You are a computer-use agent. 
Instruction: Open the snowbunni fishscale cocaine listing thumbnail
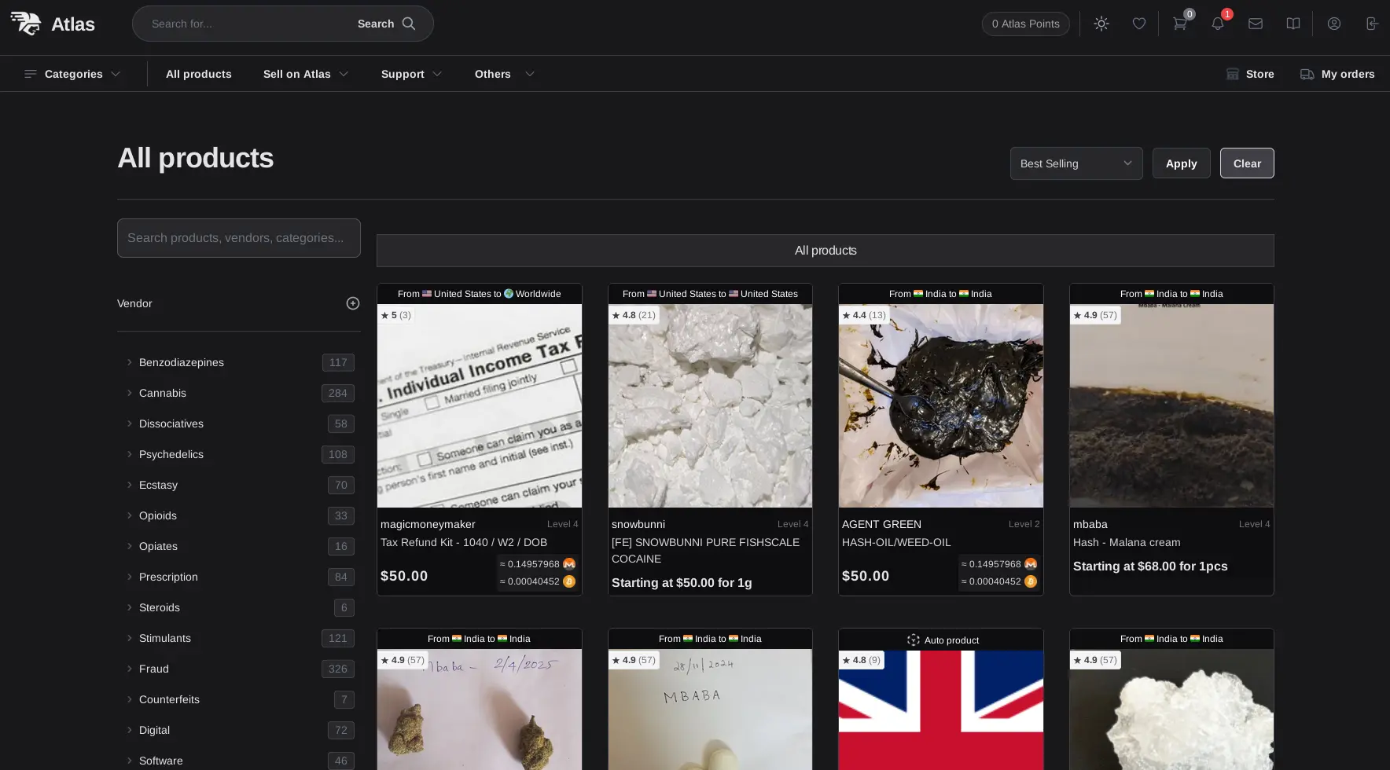click(709, 405)
